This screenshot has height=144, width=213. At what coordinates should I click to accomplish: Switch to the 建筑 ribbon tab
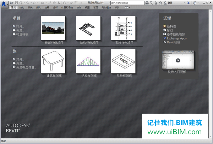(13, 7)
